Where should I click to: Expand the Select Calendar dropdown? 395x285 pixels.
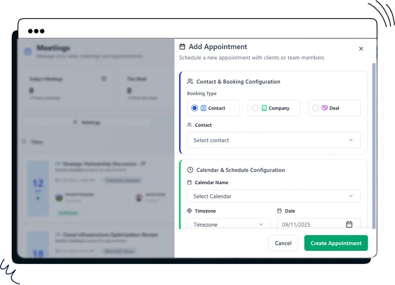click(x=274, y=196)
